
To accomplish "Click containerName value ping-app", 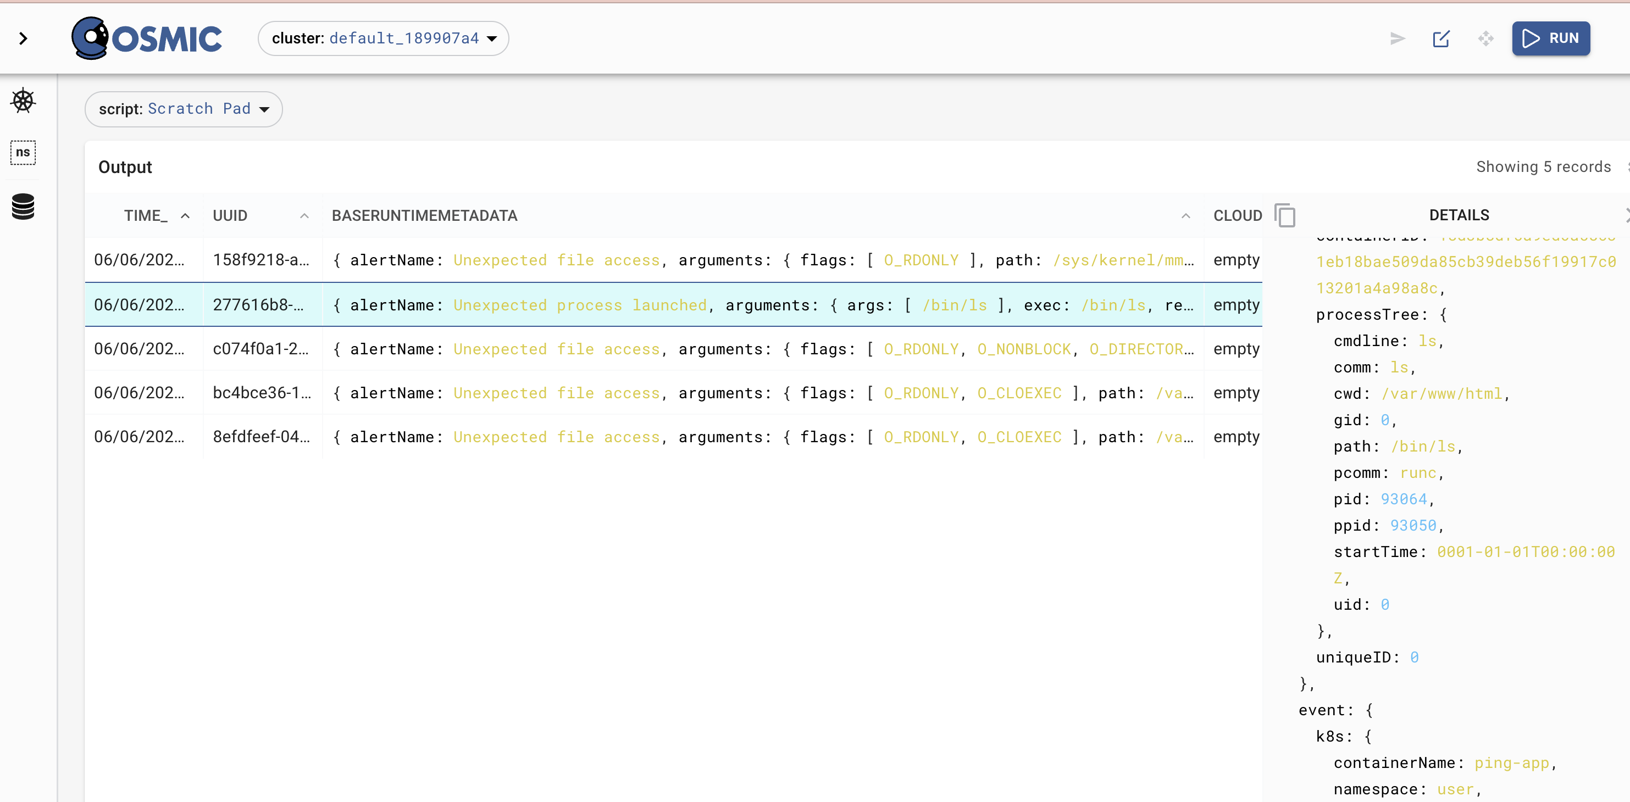I will click(1512, 763).
